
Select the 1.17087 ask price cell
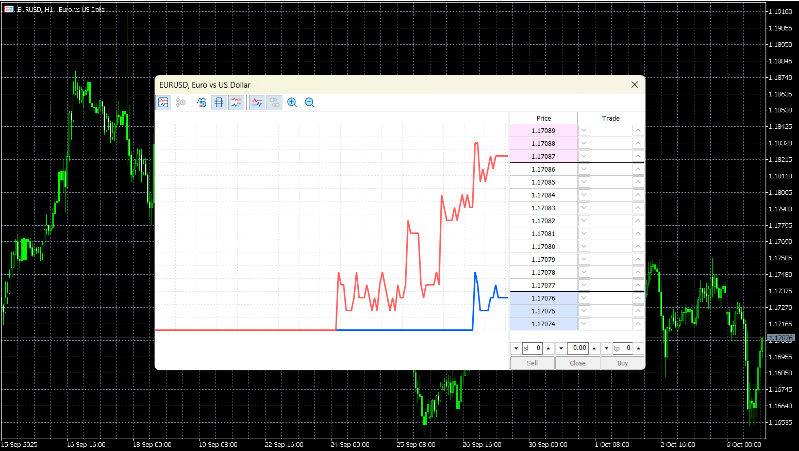coord(543,156)
